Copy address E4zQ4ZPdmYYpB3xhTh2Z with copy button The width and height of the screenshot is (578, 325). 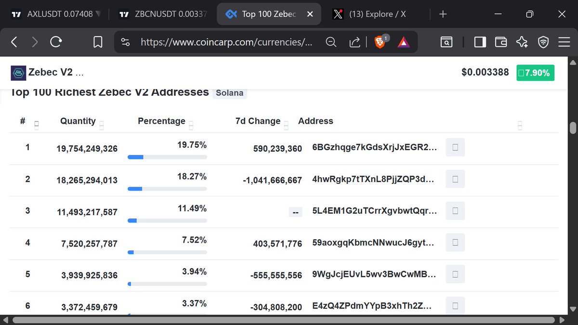click(455, 306)
